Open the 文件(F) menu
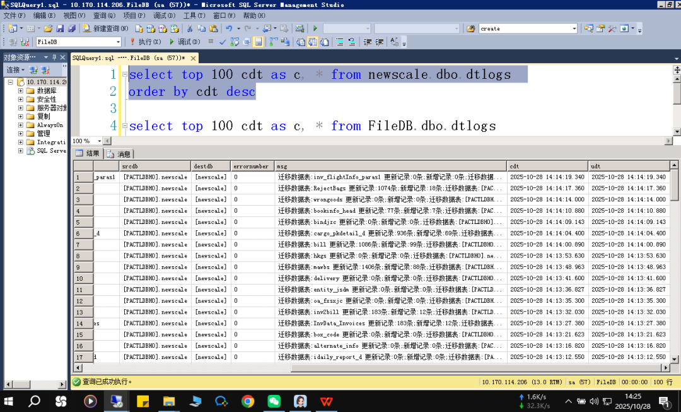The height and width of the screenshot is (412, 681). coord(15,16)
